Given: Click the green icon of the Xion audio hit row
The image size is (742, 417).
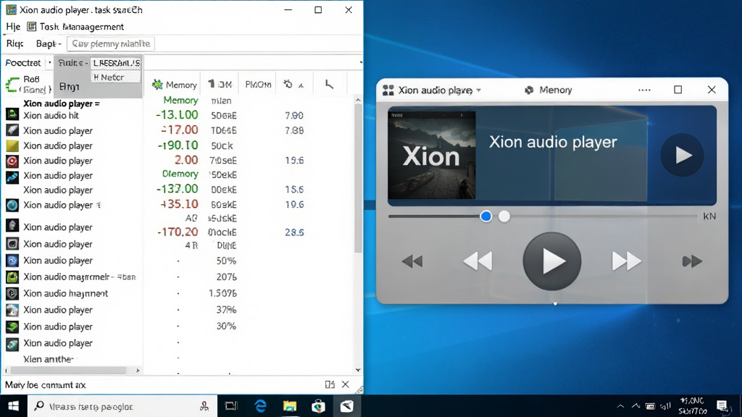Looking at the screenshot, I should click(x=12, y=114).
